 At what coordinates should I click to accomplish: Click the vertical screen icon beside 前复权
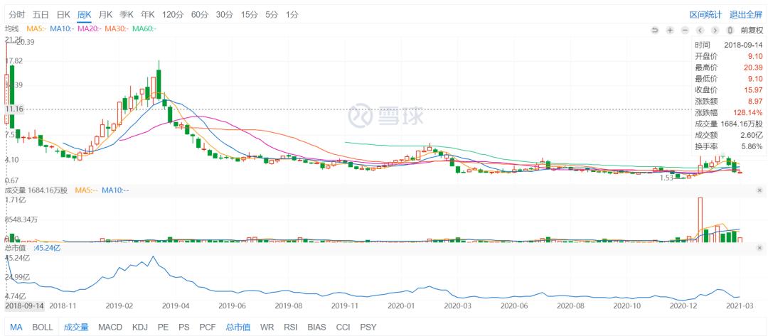tap(730, 31)
